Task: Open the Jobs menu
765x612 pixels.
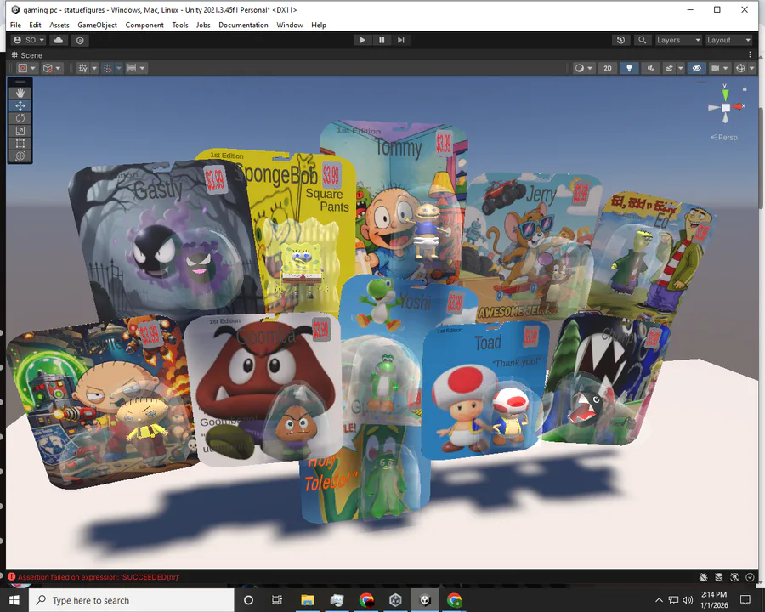Action: pyautogui.click(x=203, y=25)
